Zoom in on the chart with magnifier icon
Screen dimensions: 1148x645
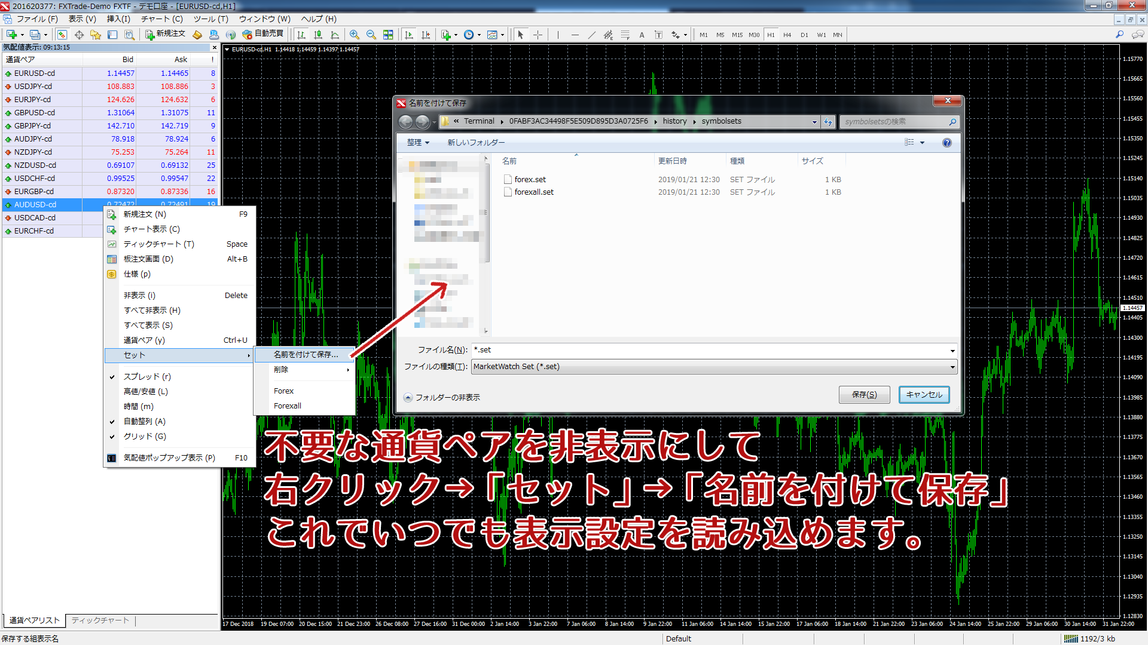(354, 34)
